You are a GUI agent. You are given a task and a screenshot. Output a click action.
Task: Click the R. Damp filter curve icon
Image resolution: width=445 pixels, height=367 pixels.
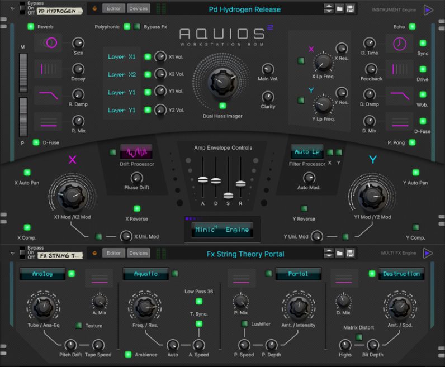pyautogui.click(x=48, y=95)
